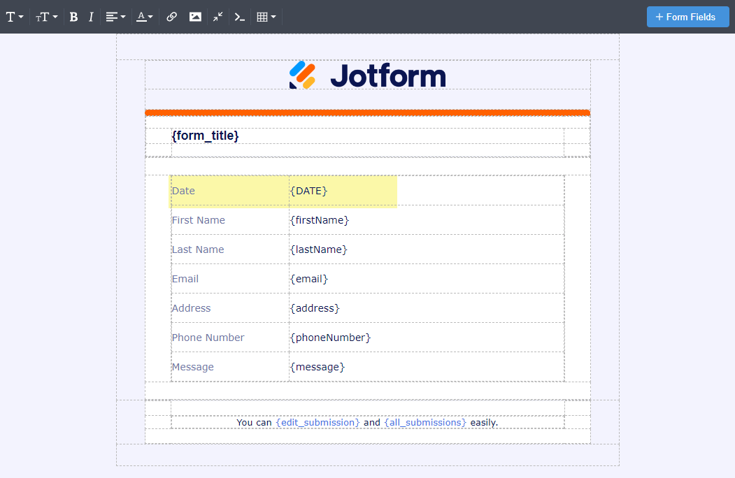Screen dimensions: 735x478
Task: Click the Jotform logo image
Action: coord(368,75)
